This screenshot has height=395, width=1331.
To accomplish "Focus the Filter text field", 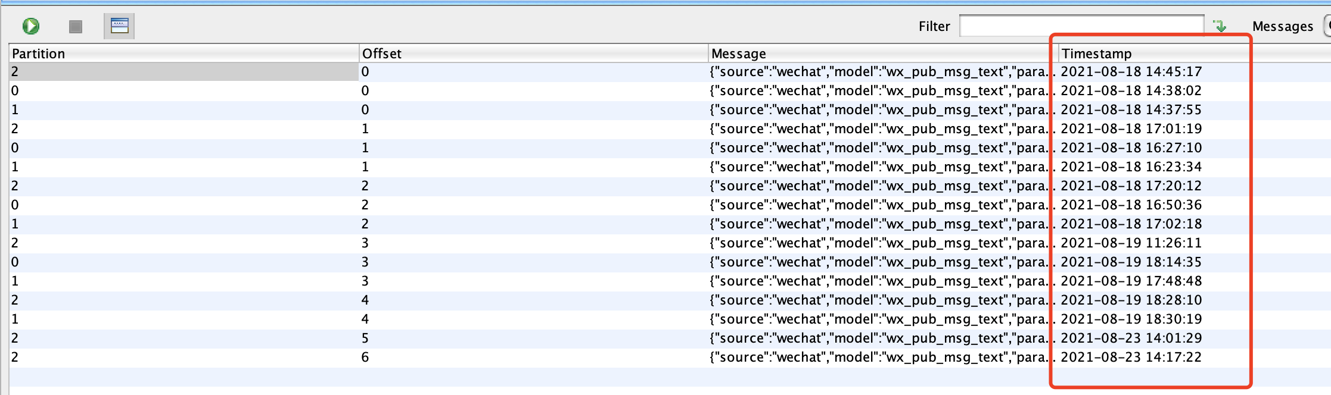I will tap(1081, 26).
